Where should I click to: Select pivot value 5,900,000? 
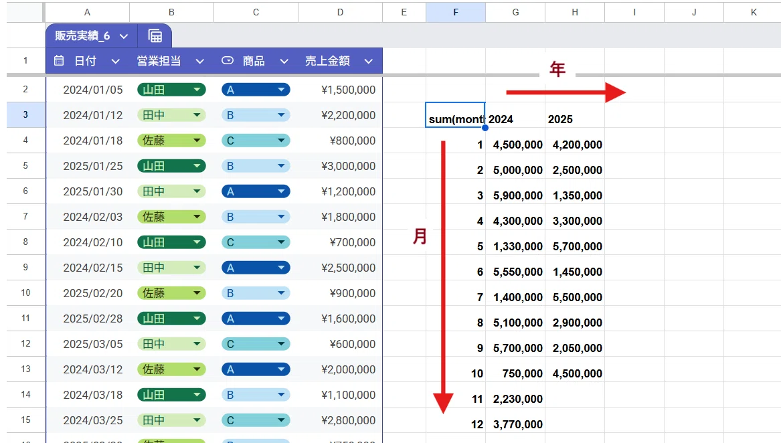tap(515, 195)
